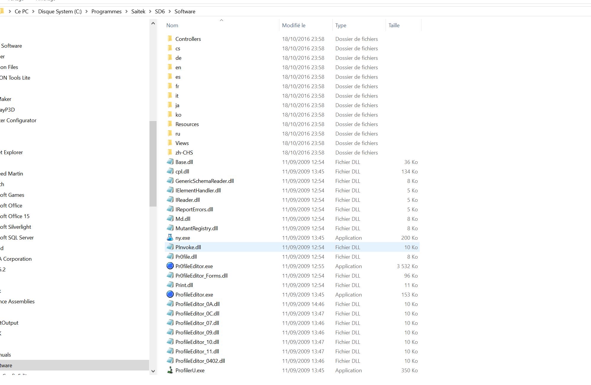This screenshot has width=591, height=385.
Task: Click the ProfileEditor.exe blue globe icon
Action: pos(170,294)
